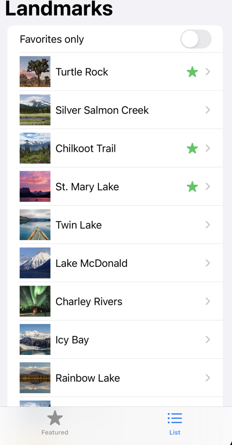
Task: Open the Icy Bay landmark name
Action: [x=72, y=340]
